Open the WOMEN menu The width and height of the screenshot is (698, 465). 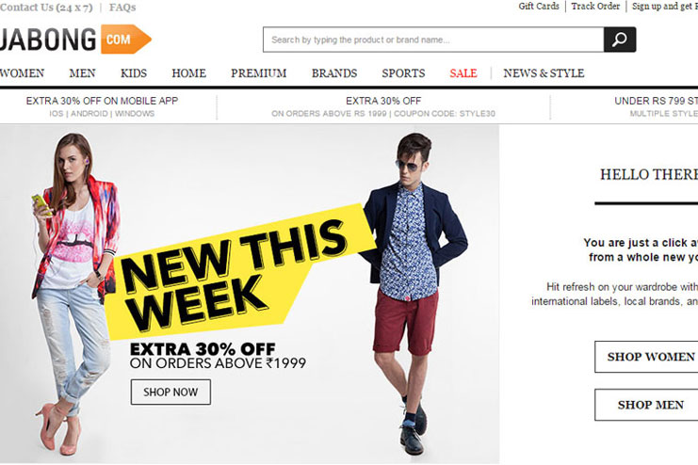point(22,73)
